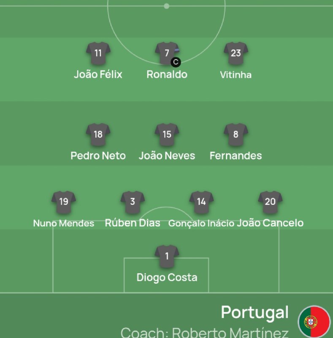This screenshot has width=333, height=338.
Task: Click goalkeeper Diogo Costa's number 1 jersey
Action: [167, 256]
